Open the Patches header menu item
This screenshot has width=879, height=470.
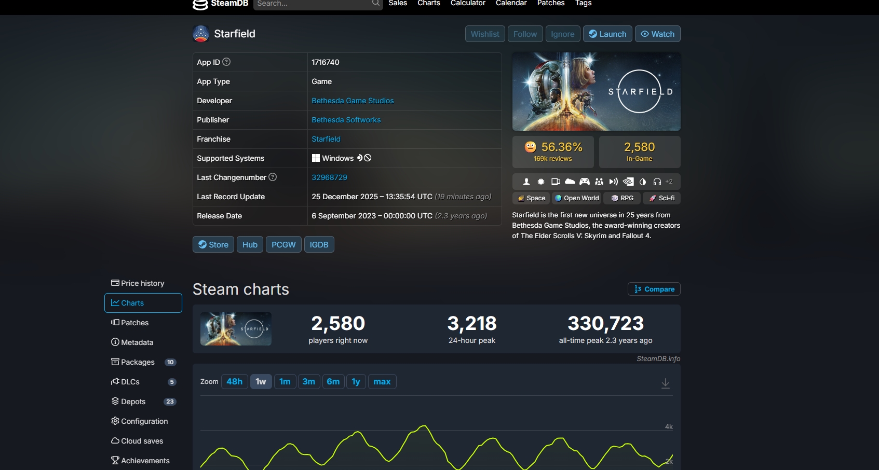(551, 3)
